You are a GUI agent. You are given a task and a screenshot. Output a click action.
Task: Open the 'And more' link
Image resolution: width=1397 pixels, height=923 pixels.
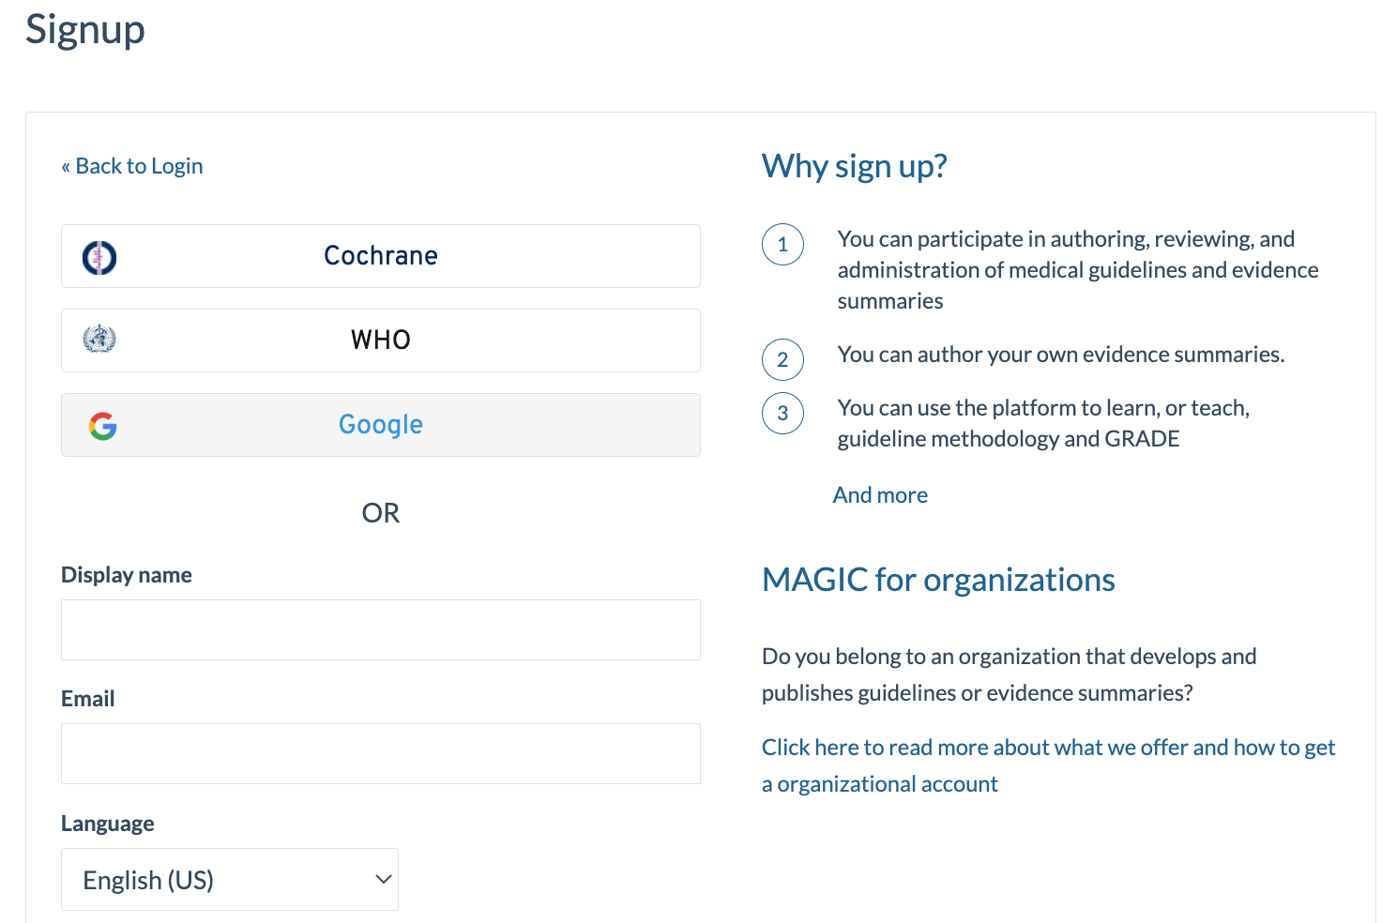(x=880, y=495)
